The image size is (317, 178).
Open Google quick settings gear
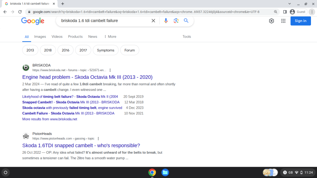[x=271, y=21]
